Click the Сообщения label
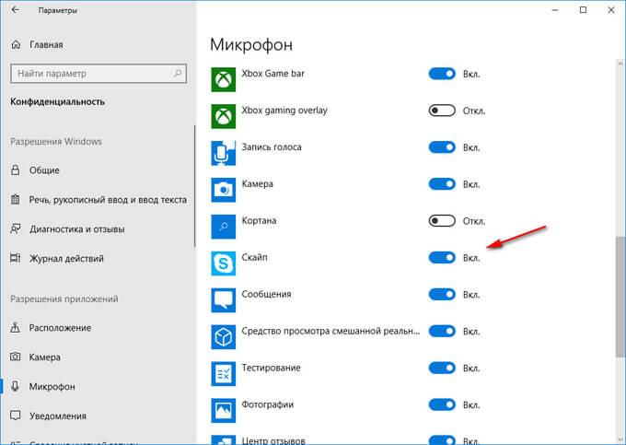This screenshot has height=445, width=626. click(x=266, y=294)
